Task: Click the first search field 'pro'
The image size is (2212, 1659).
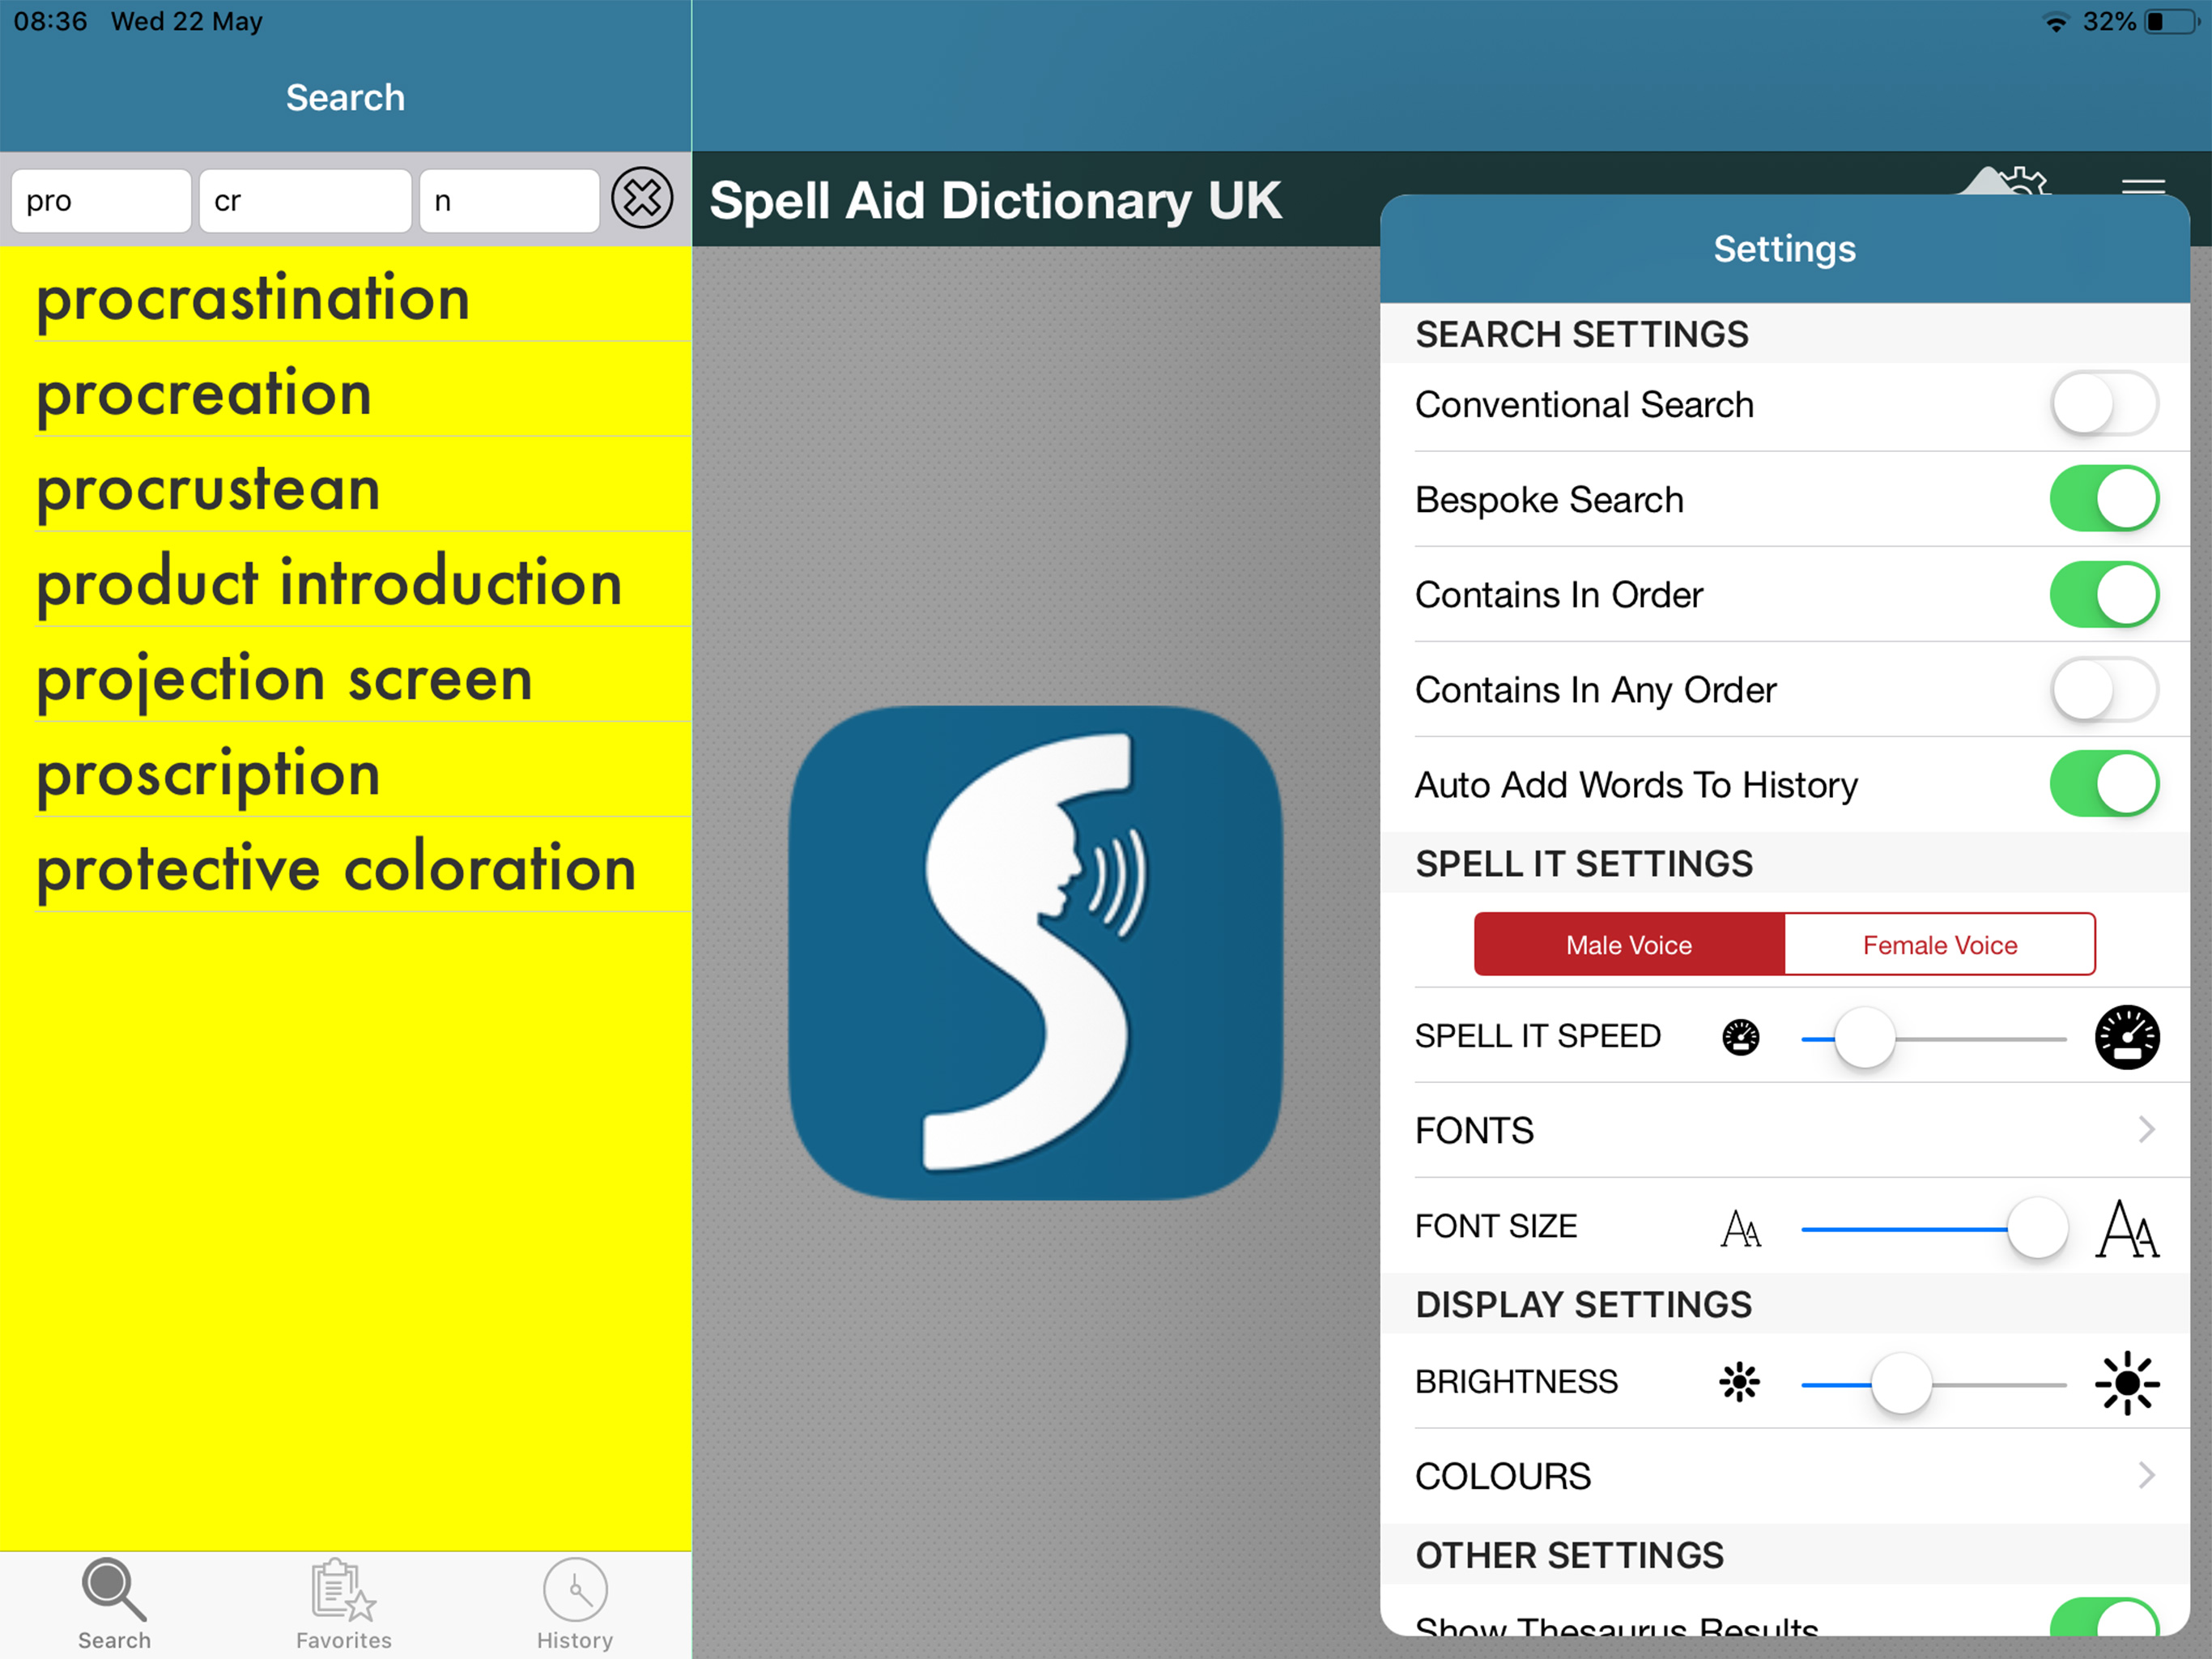Action: (101, 201)
